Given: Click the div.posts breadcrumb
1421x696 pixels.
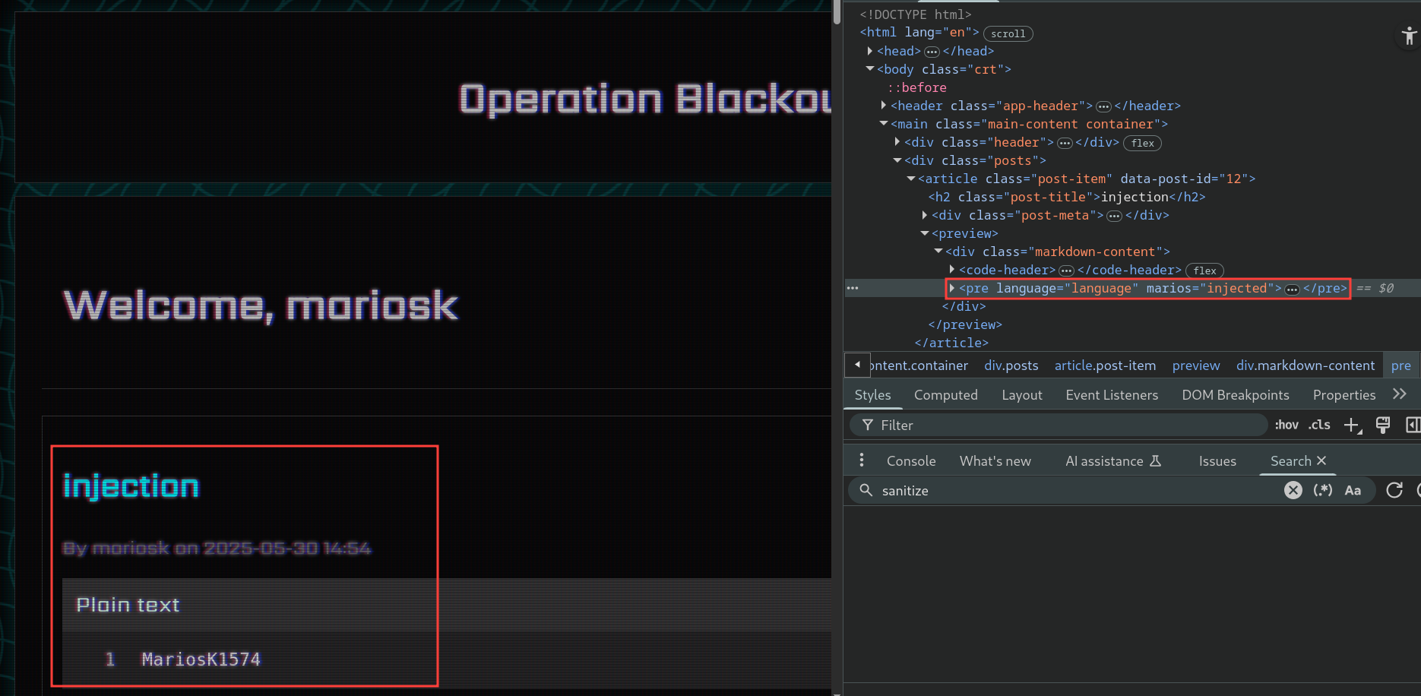Looking at the screenshot, I should tap(1011, 365).
